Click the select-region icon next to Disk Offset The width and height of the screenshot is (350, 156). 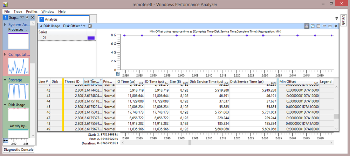pos(90,26)
